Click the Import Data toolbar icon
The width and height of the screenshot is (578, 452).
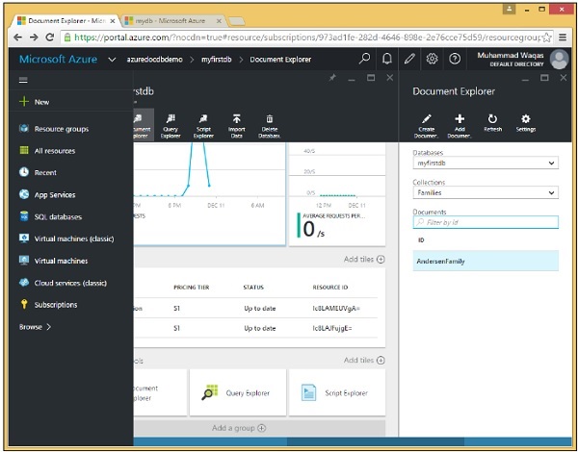tap(236, 122)
